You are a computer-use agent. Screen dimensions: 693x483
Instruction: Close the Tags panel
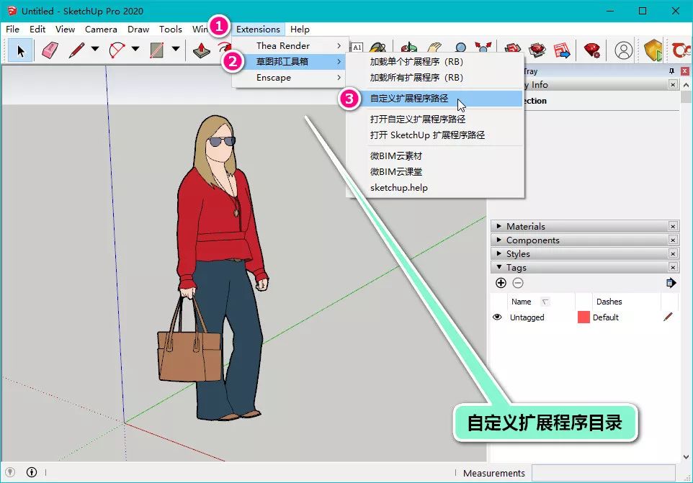click(x=673, y=268)
